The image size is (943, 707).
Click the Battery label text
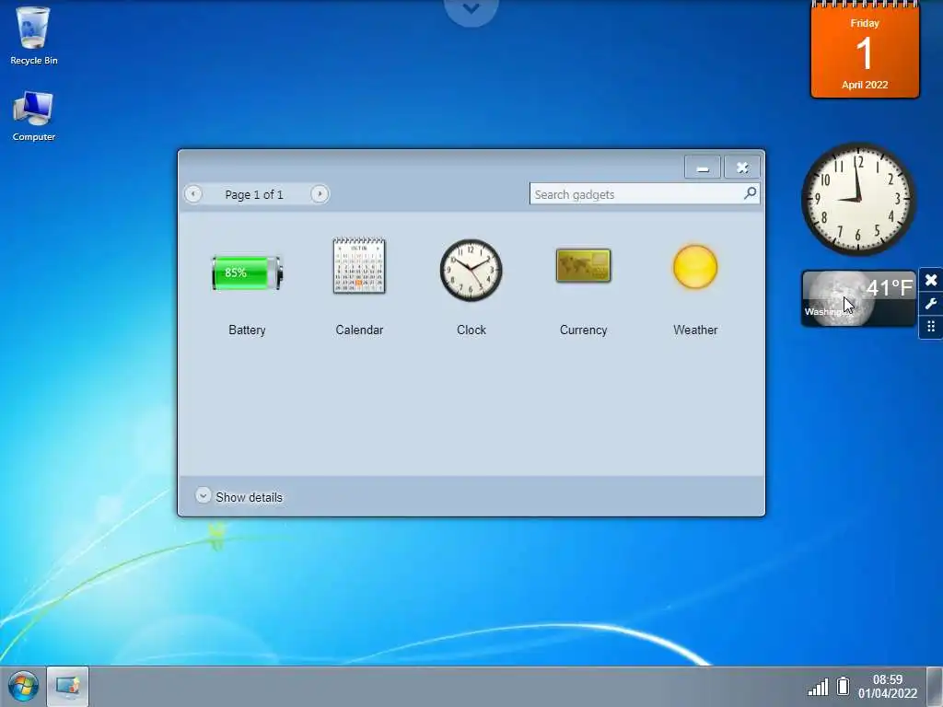[247, 330]
